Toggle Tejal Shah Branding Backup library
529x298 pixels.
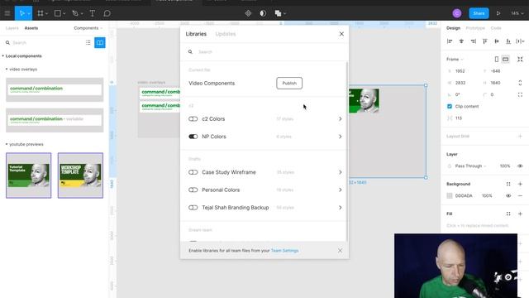(193, 208)
